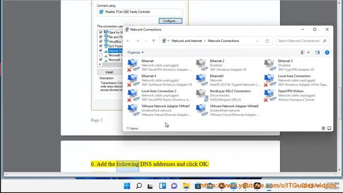The height and width of the screenshot is (193, 343).
Task: Check the unchecked Microsoft item checkbox
Action: coord(101,55)
